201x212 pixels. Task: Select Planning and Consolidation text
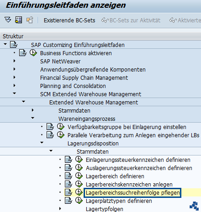pyautogui.click(x=73, y=86)
